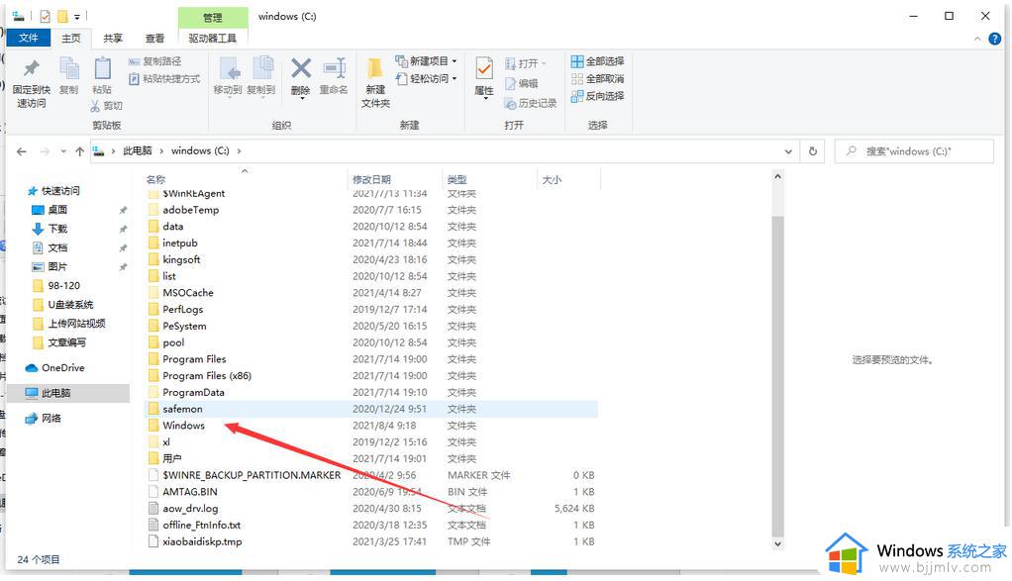Sort by 类型 column header

pos(456,179)
